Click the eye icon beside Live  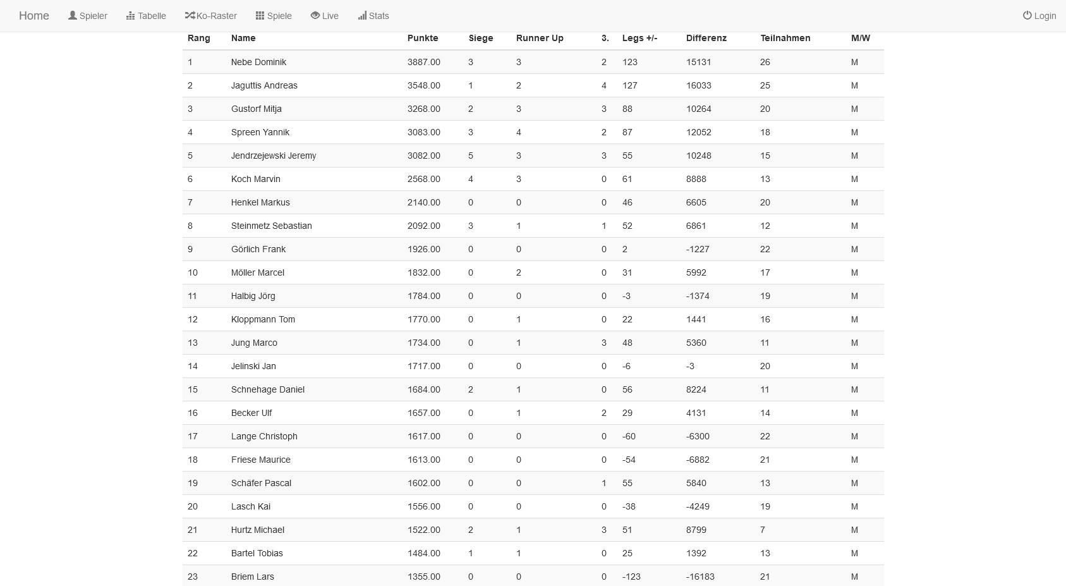315,16
